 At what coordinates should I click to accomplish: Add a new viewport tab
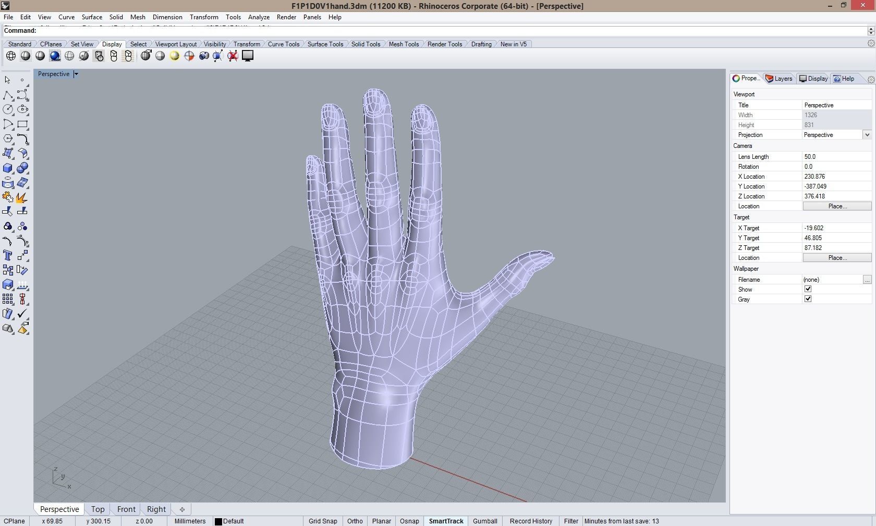(x=182, y=509)
